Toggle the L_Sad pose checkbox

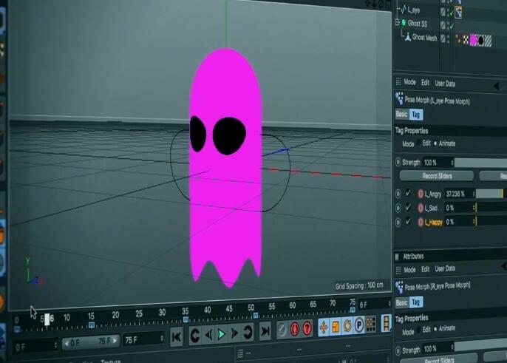(x=409, y=207)
